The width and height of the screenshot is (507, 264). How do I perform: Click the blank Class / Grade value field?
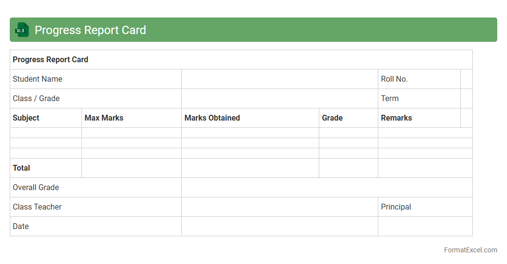tap(279, 99)
